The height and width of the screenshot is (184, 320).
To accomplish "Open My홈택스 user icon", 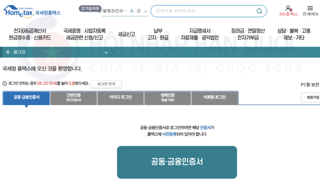I will pyautogui.click(x=288, y=8).
